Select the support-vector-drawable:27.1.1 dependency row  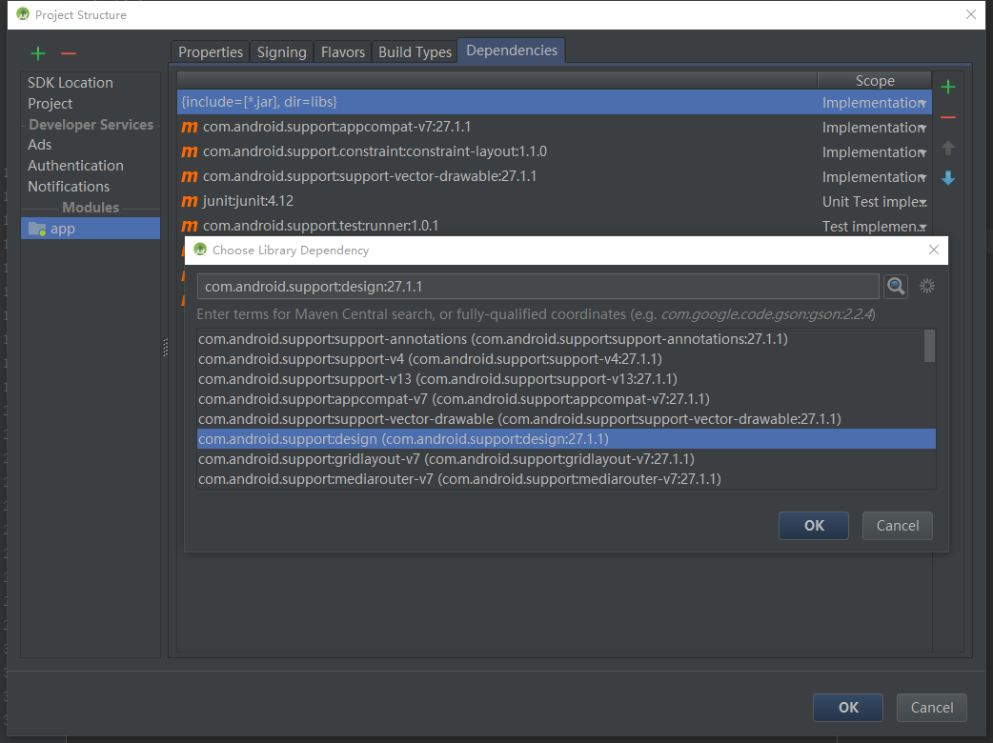(554, 176)
